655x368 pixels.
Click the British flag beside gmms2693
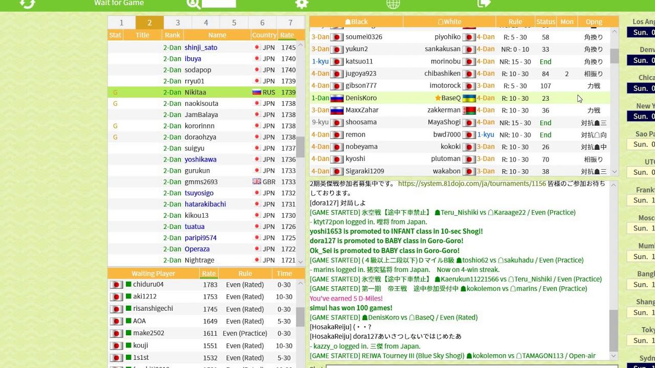click(257, 181)
